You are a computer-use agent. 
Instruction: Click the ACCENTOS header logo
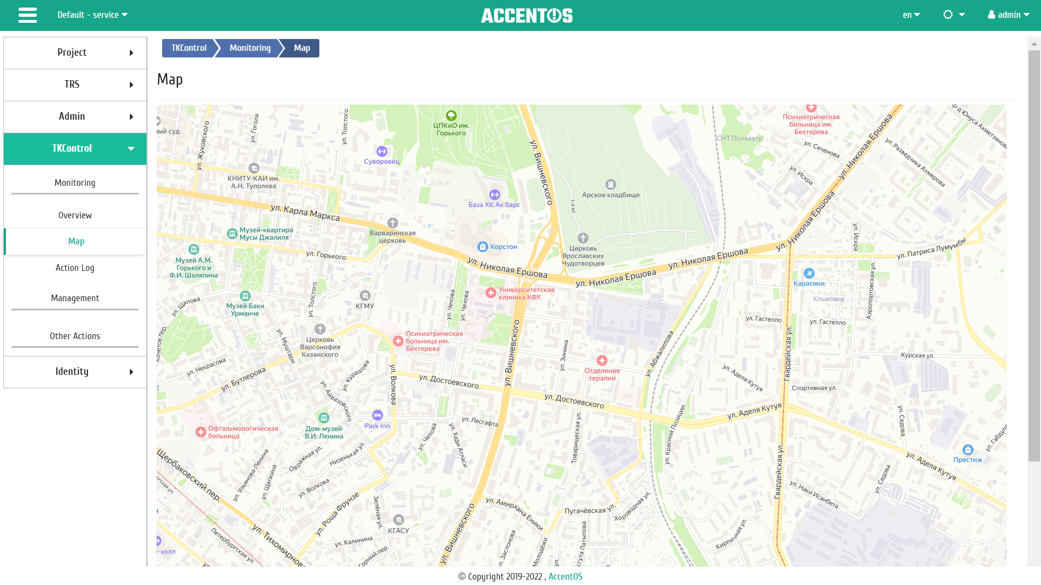[526, 15]
